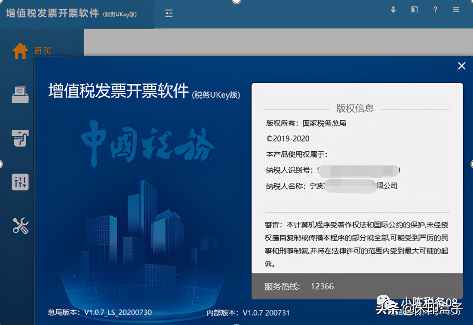
Task: Click the download arrow icon in header
Action: (x=393, y=9)
